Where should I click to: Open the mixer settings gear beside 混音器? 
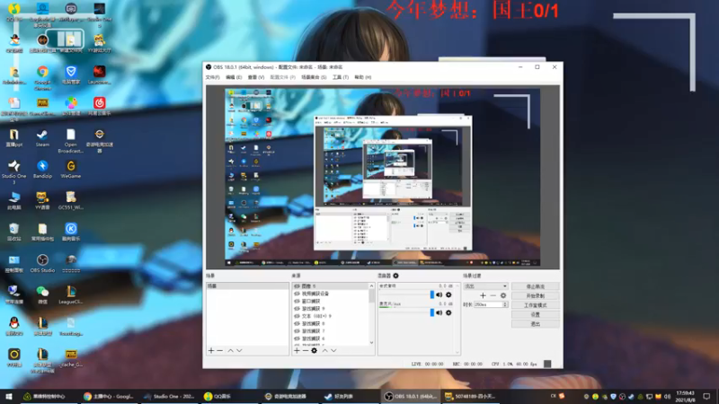tap(395, 276)
